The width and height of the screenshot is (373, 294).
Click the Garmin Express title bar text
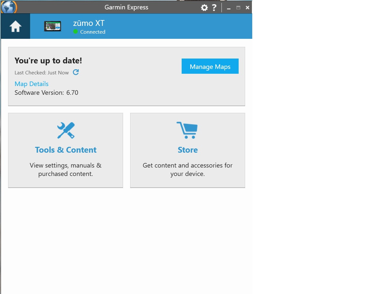[x=126, y=7]
